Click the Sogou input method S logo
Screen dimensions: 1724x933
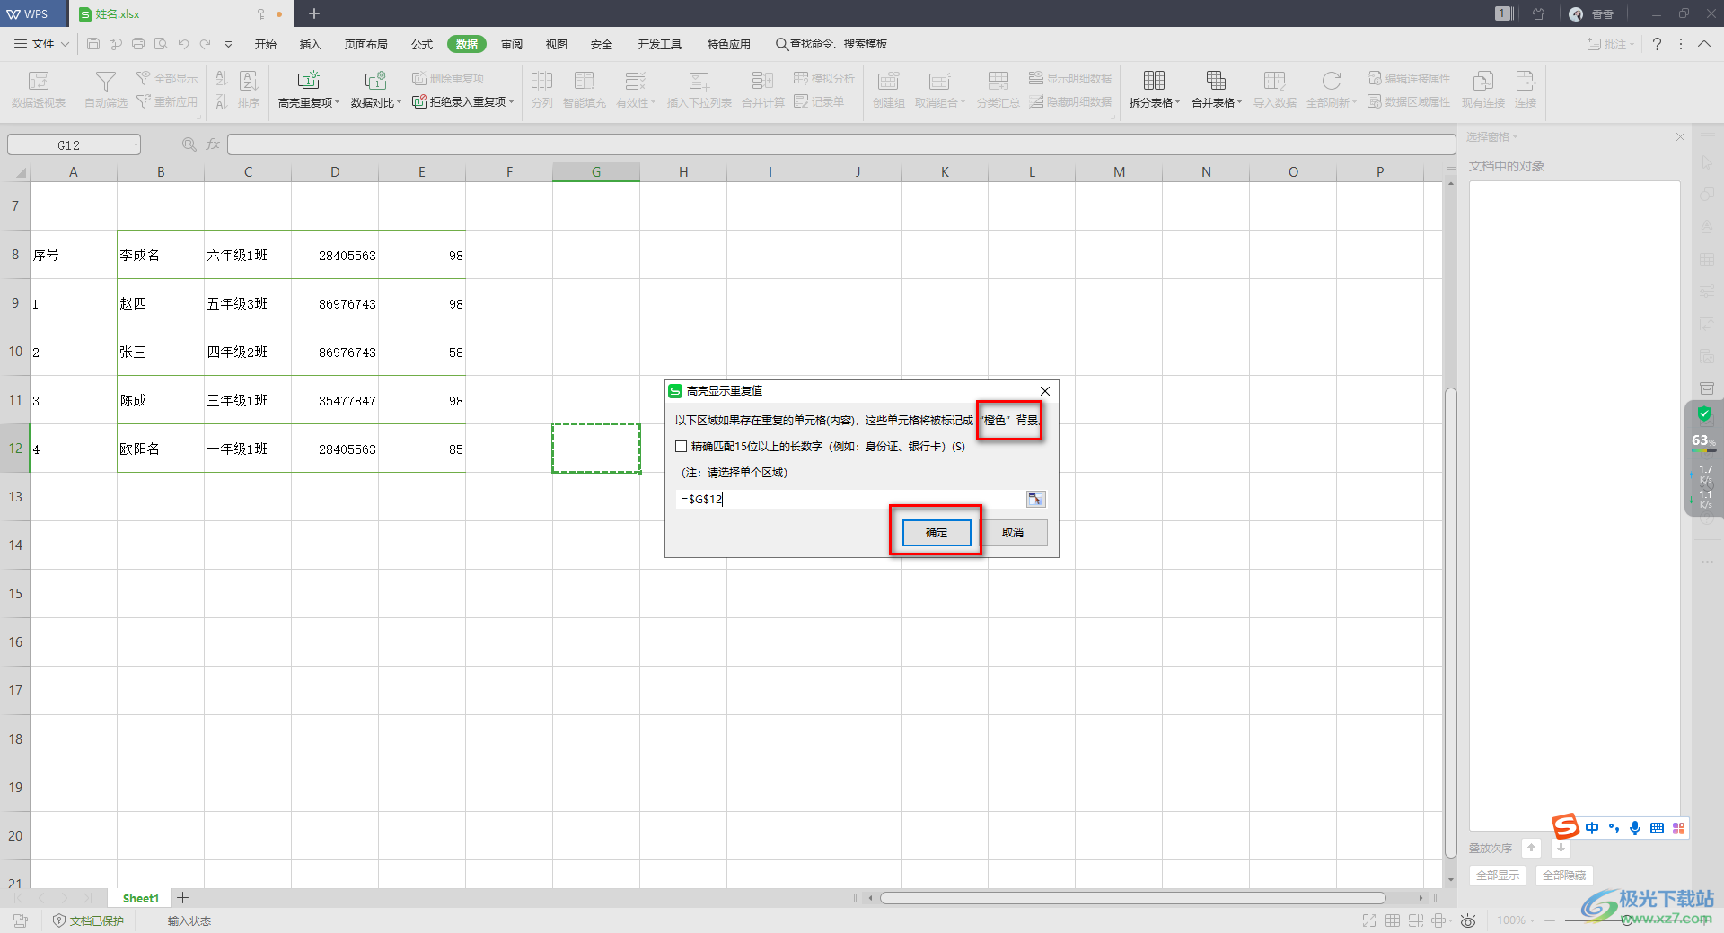(x=1566, y=826)
